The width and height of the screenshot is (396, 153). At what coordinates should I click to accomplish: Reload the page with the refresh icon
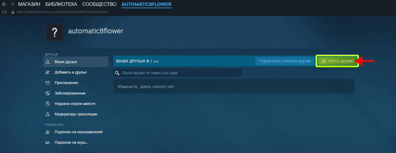tap(4, 12)
